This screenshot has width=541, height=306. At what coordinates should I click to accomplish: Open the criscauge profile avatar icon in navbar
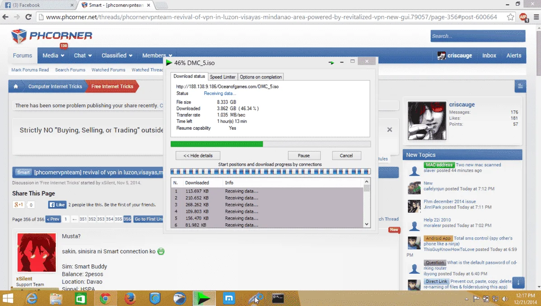(x=441, y=56)
